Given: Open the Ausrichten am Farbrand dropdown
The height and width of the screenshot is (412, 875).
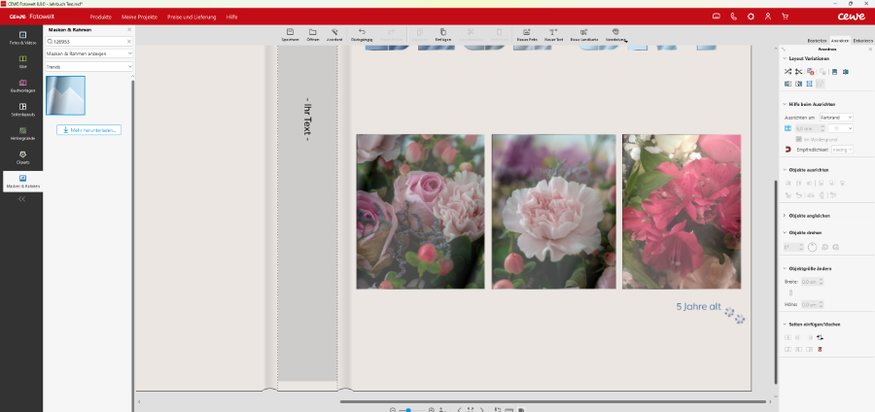Looking at the screenshot, I should pyautogui.click(x=836, y=118).
